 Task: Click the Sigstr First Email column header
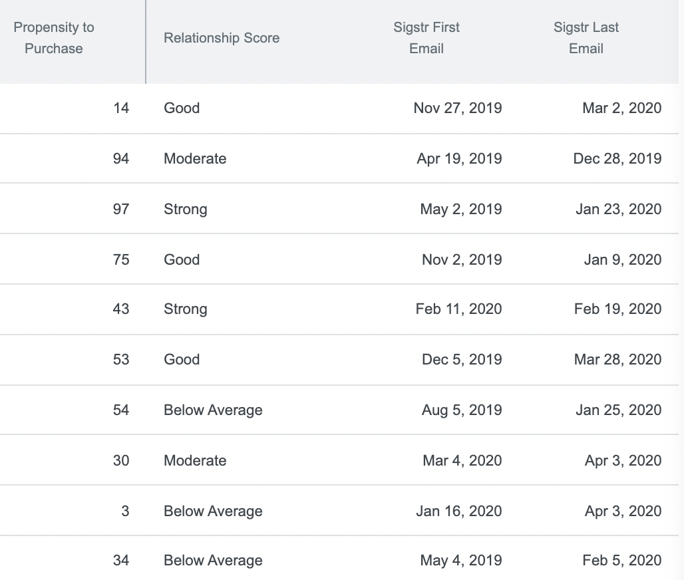tap(427, 38)
